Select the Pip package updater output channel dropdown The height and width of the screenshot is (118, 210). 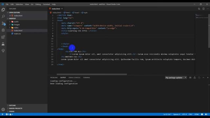tap(176, 78)
